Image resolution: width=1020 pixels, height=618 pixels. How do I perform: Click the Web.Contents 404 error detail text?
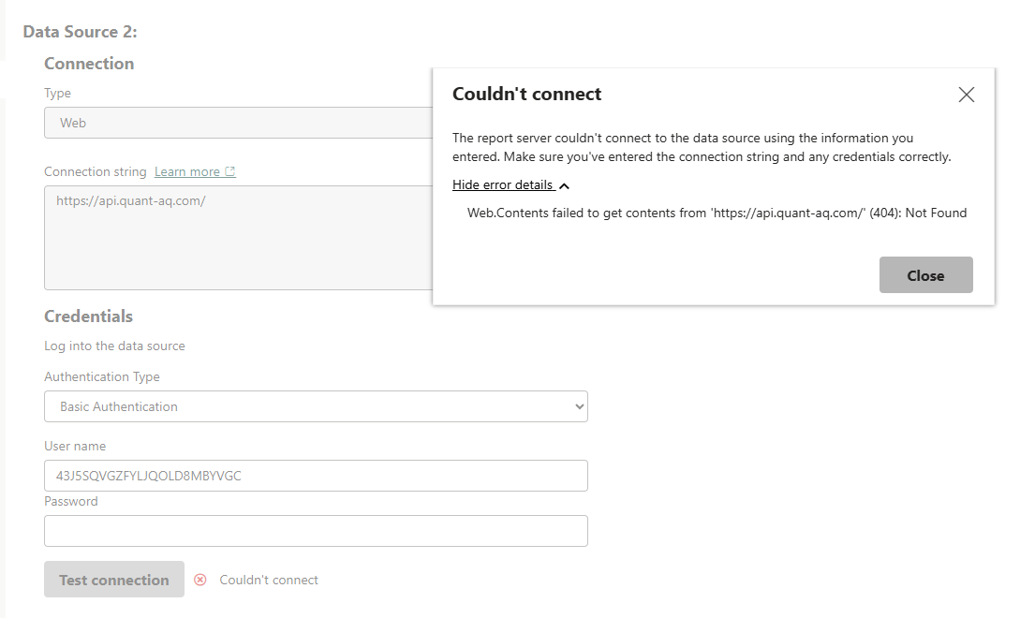(717, 213)
